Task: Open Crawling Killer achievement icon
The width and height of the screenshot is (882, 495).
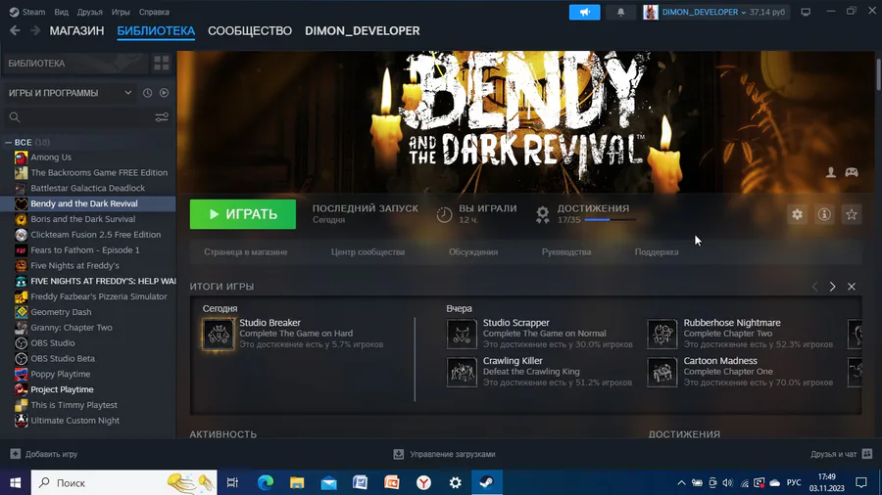Action: tap(462, 372)
